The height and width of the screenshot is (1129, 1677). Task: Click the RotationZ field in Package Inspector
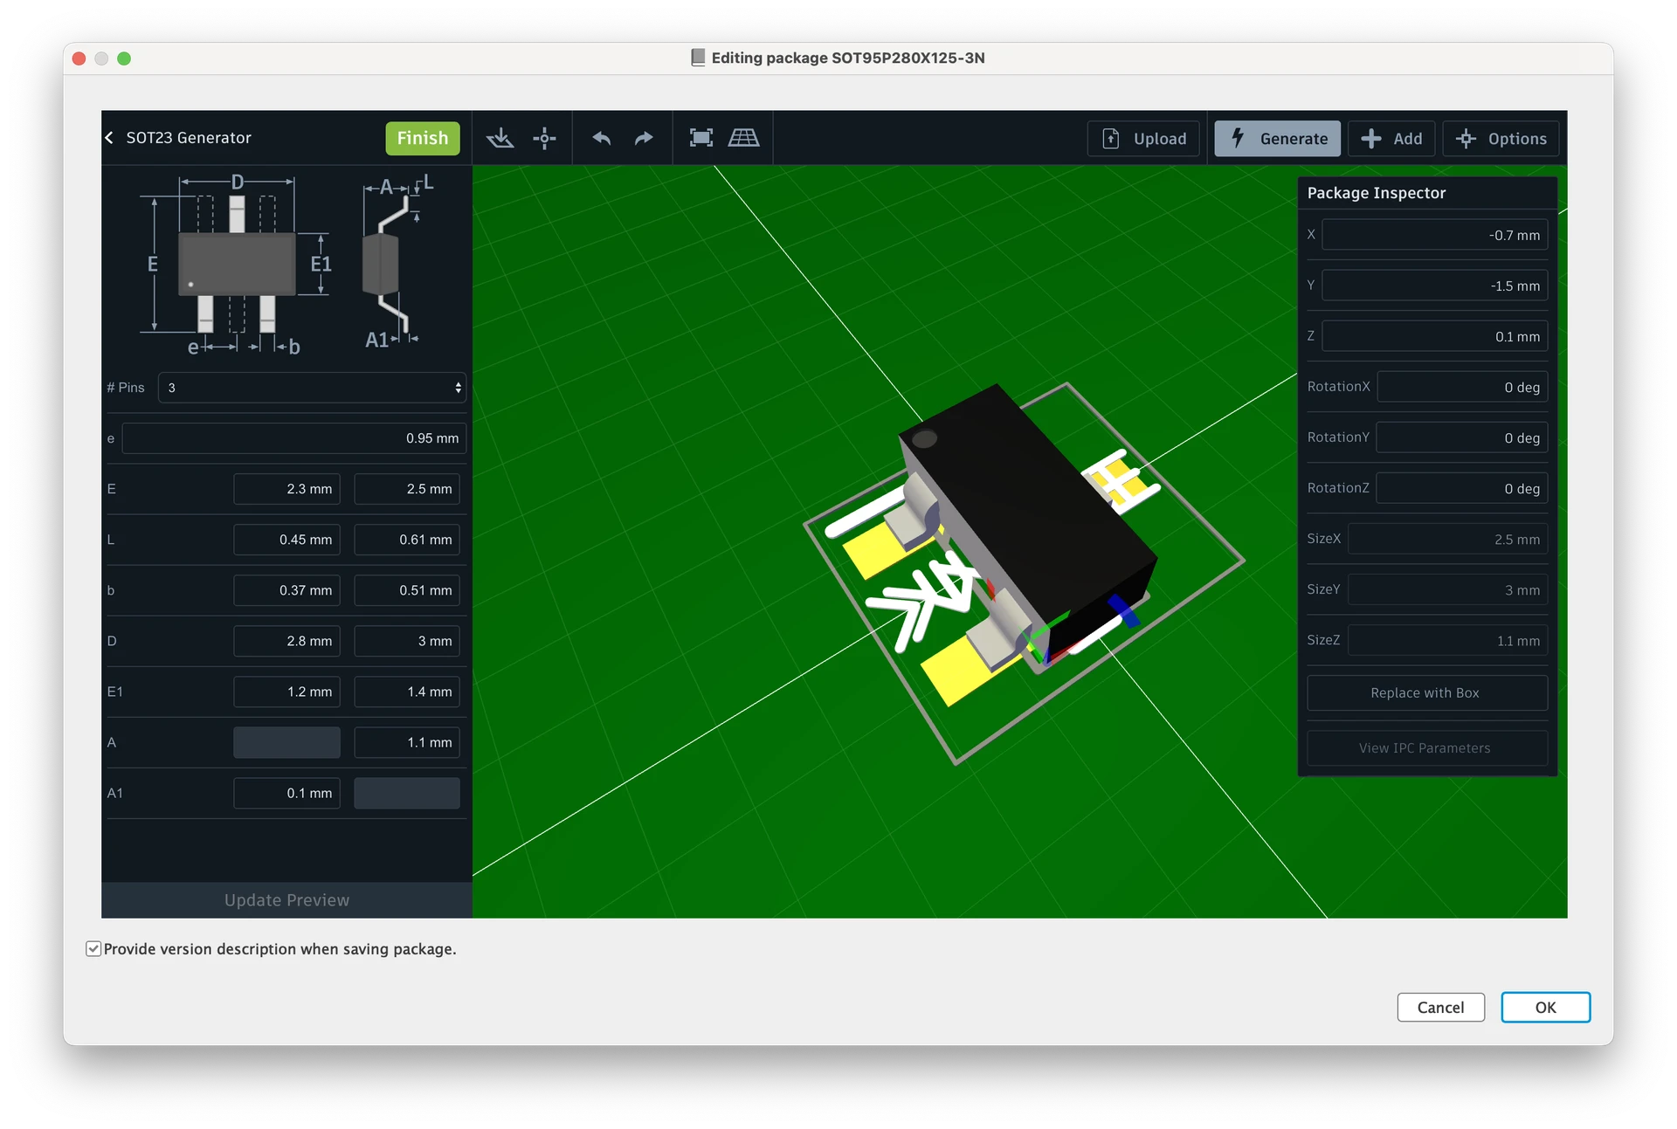click(1461, 488)
